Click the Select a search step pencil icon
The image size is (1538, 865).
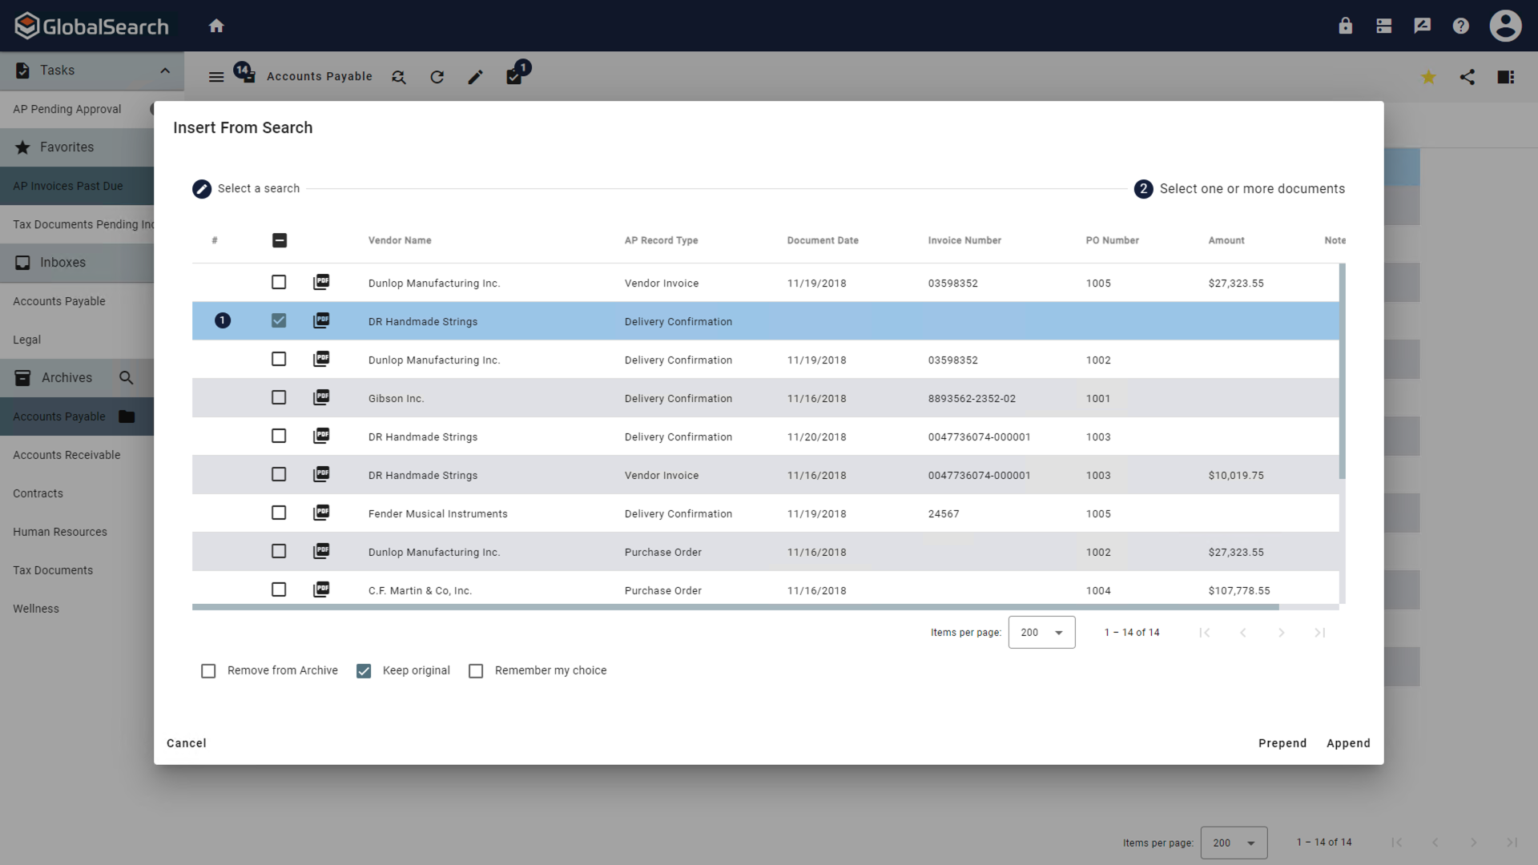pos(202,189)
